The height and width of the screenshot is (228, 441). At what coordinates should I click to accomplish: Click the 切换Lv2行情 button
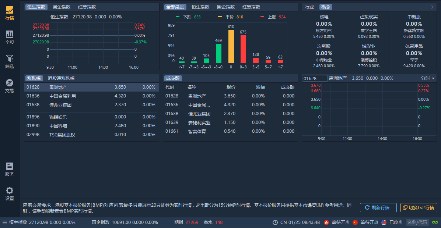[x=419, y=208]
